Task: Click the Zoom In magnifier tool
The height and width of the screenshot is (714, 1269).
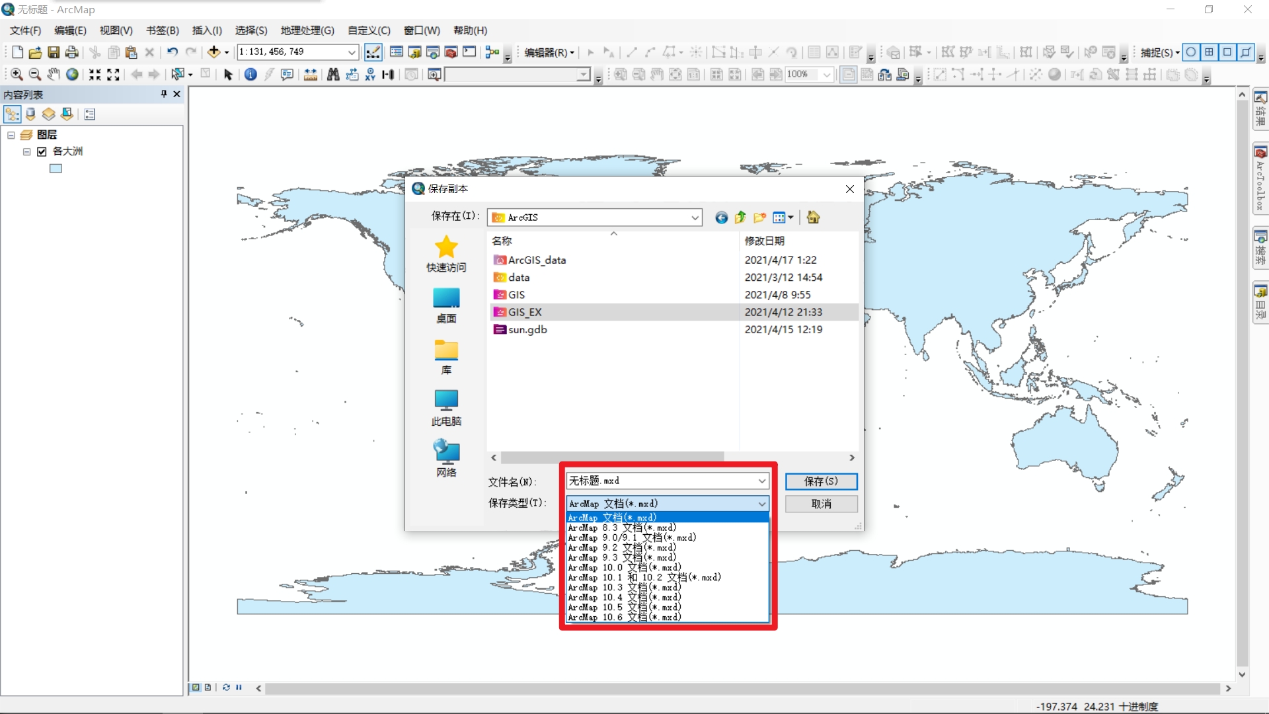Action: [17, 75]
